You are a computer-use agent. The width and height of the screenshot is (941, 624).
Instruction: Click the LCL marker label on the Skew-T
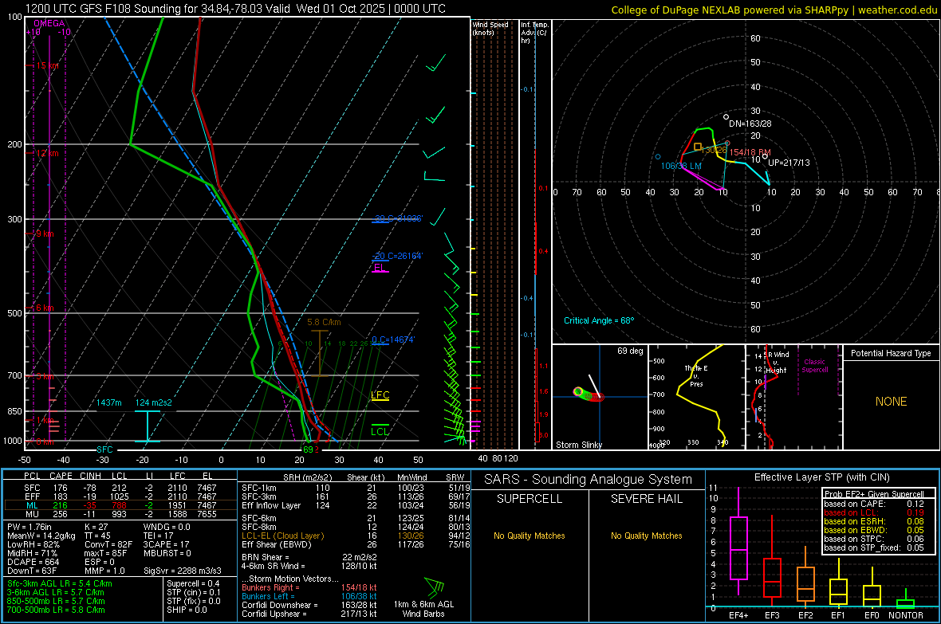(x=380, y=431)
